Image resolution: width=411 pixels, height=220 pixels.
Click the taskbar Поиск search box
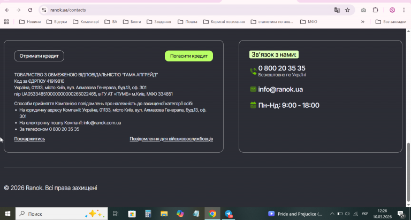point(62,214)
